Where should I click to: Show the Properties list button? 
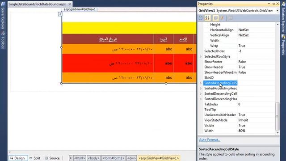[x=215, y=18]
